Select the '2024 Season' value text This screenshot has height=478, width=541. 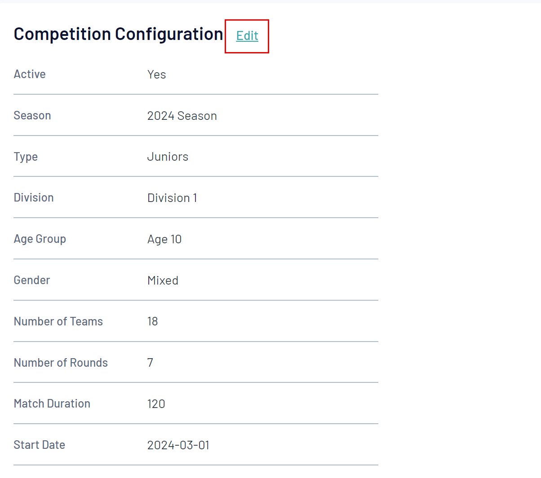point(182,116)
